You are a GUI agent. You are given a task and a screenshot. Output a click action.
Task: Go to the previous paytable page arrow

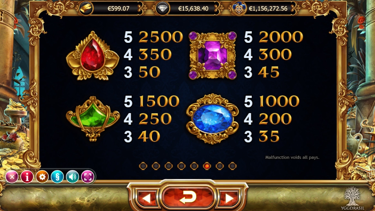146,198
